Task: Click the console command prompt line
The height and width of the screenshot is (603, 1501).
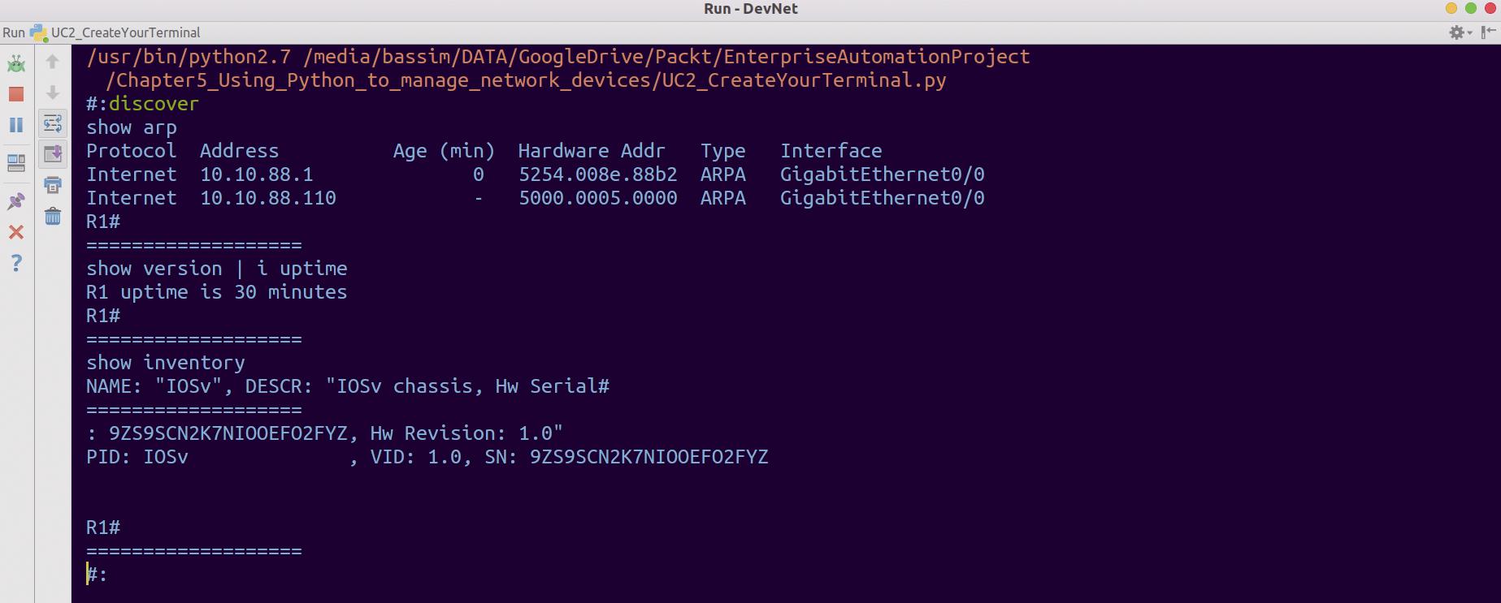Action: pyautogui.click(x=98, y=574)
